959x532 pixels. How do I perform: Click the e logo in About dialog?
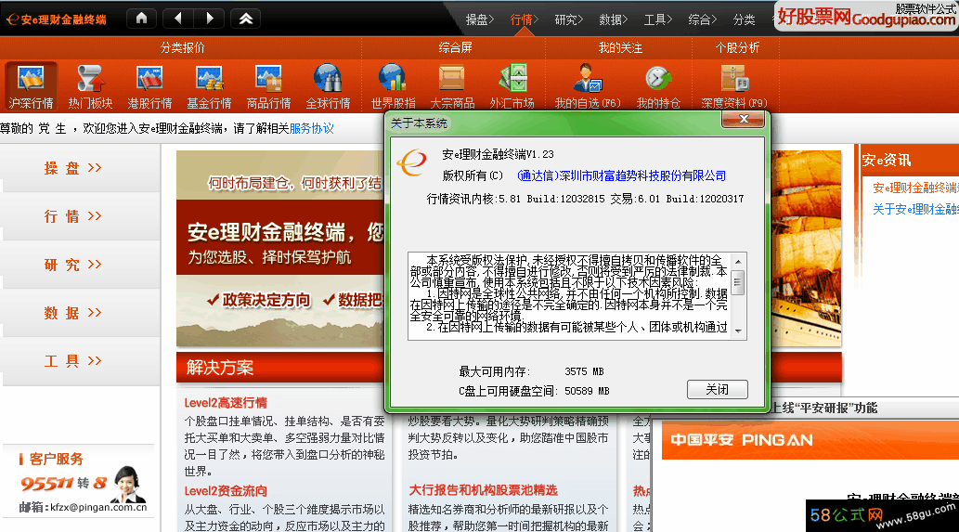tap(412, 162)
